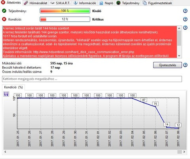Click the red X Kondíció status icon
This screenshot has height=159, width=190.
pos(4,19)
